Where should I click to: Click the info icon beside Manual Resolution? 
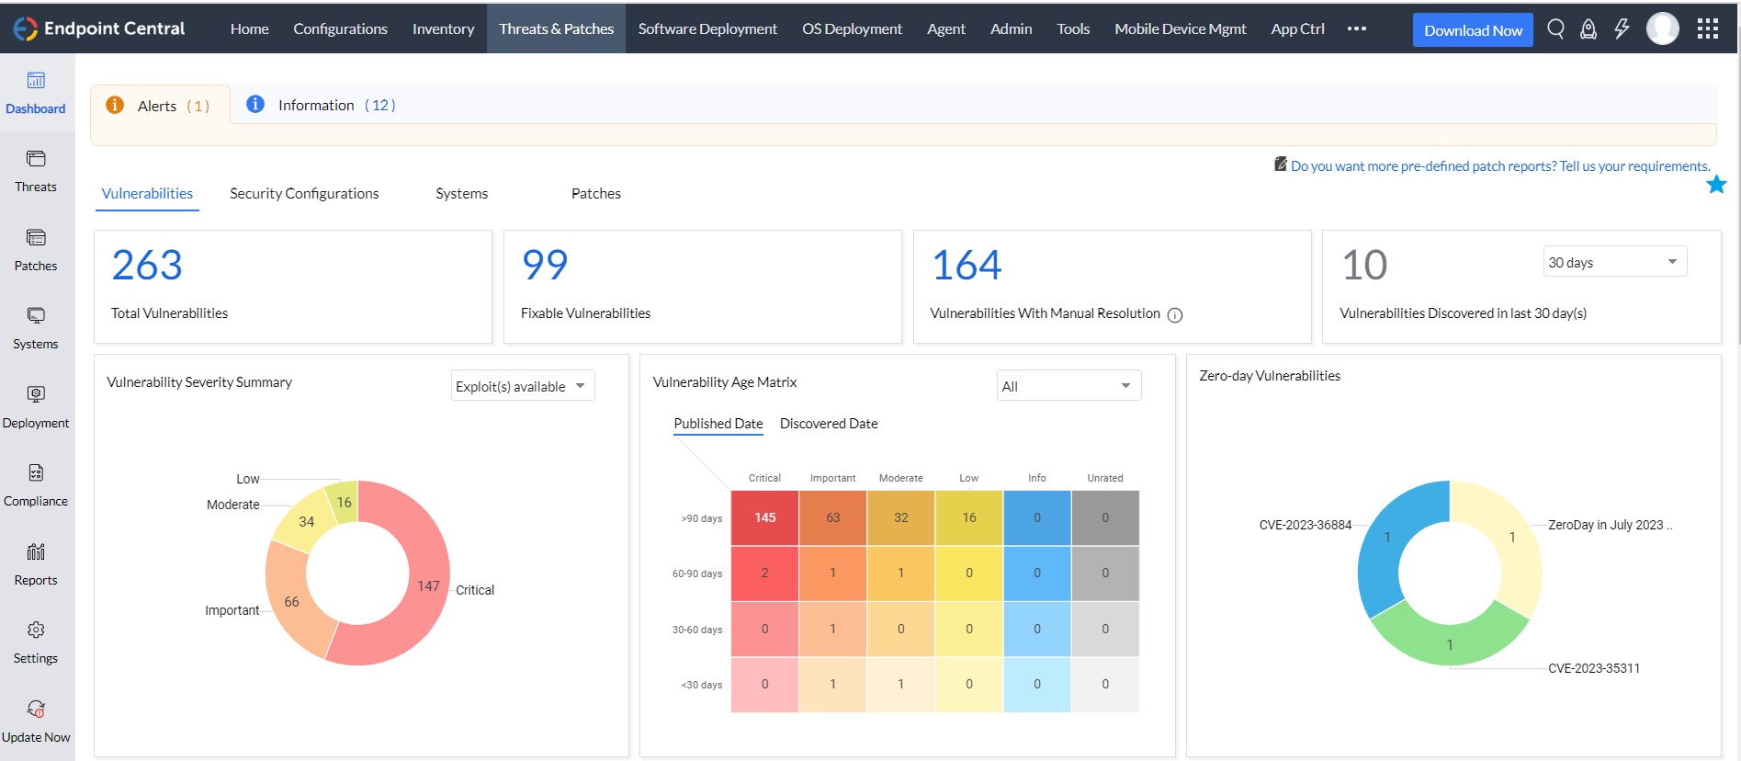[x=1175, y=315]
